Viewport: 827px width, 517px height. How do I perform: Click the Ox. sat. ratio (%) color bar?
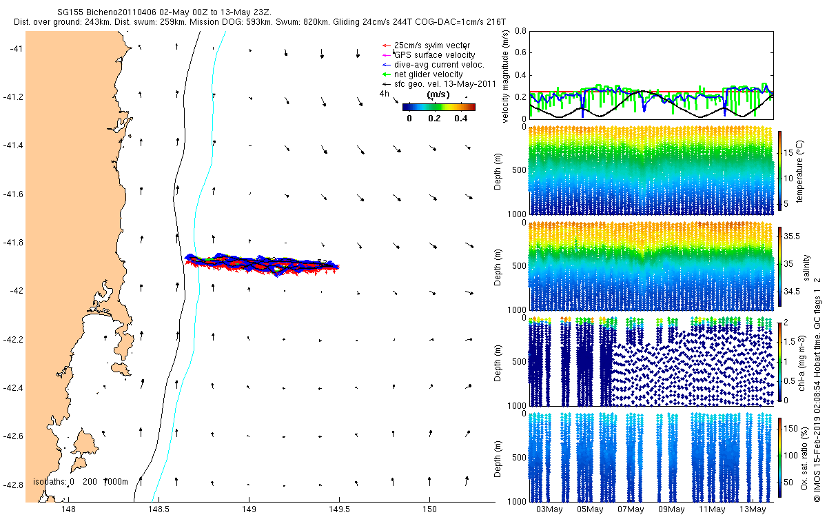780,457
